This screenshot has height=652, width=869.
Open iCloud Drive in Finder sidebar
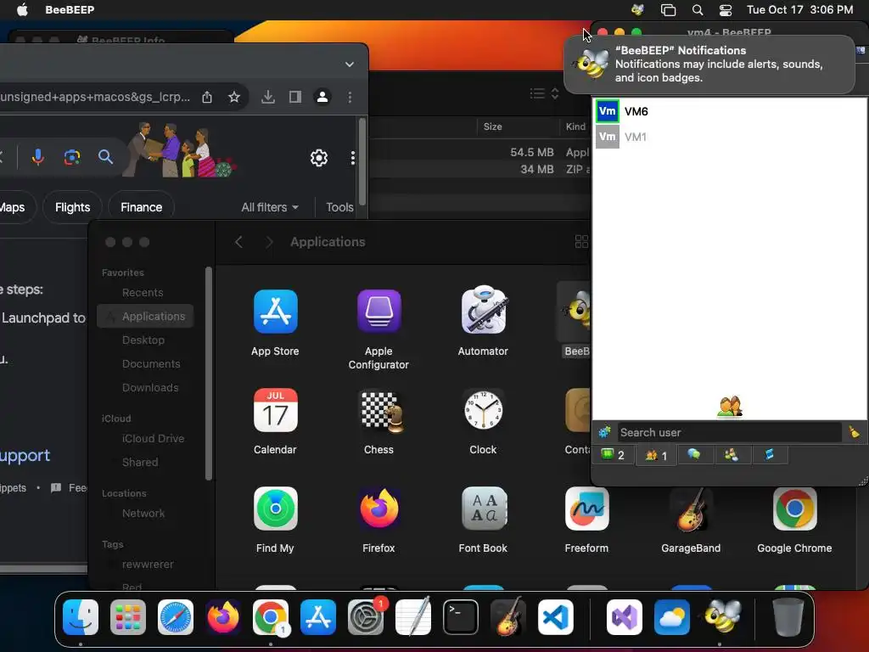[x=153, y=438]
